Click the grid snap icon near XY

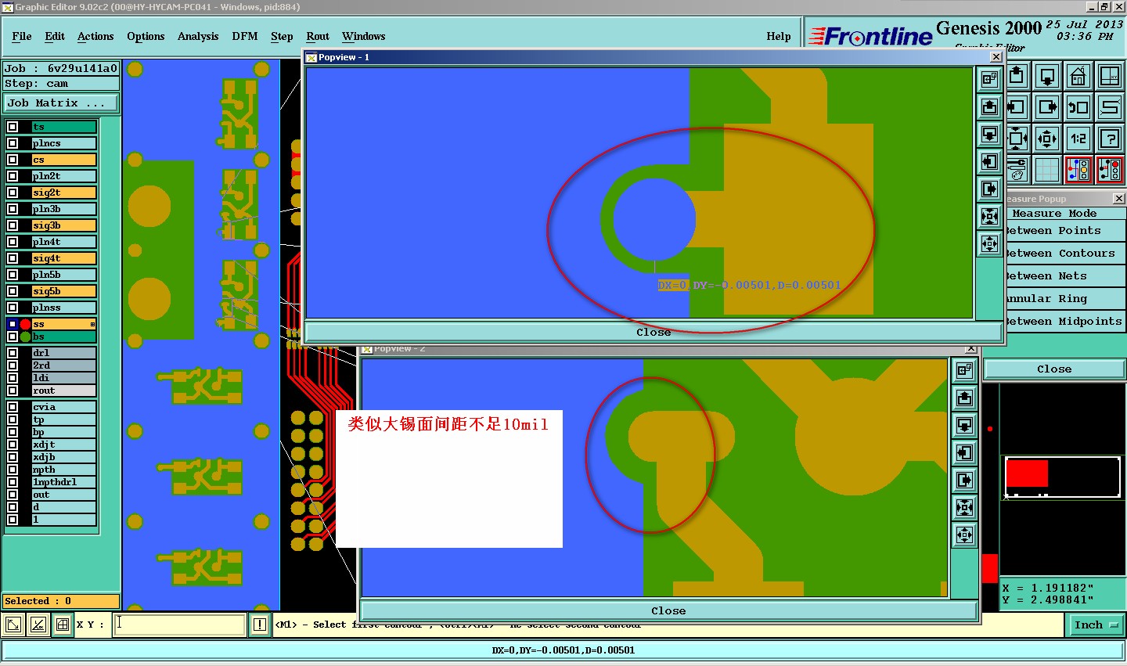pos(63,625)
